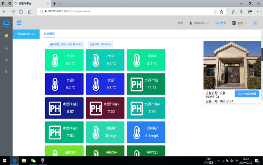The height and width of the screenshot is (165, 263).
Task: Show hidden system tray icons
Action: click(x=218, y=161)
